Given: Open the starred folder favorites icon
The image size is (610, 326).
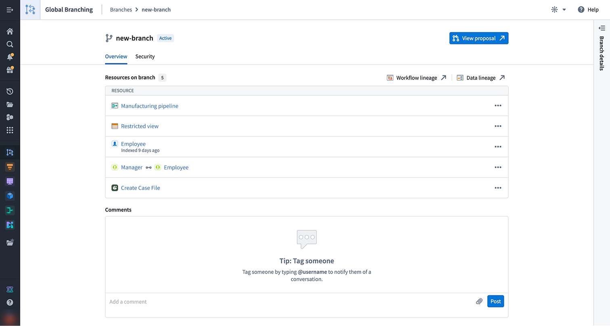Looking at the screenshot, I should point(10,242).
